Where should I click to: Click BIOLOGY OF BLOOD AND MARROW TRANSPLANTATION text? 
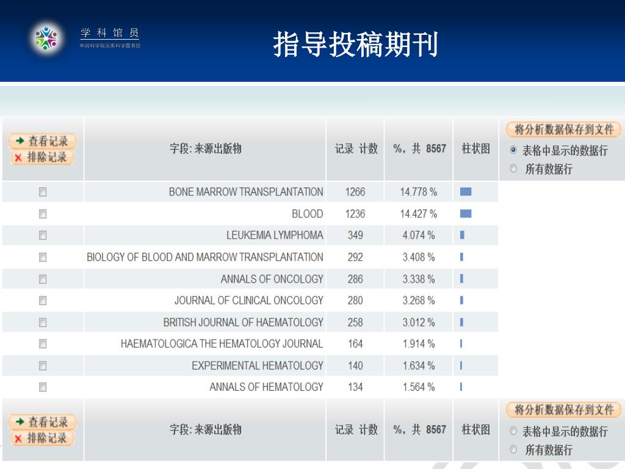click(x=205, y=257)
